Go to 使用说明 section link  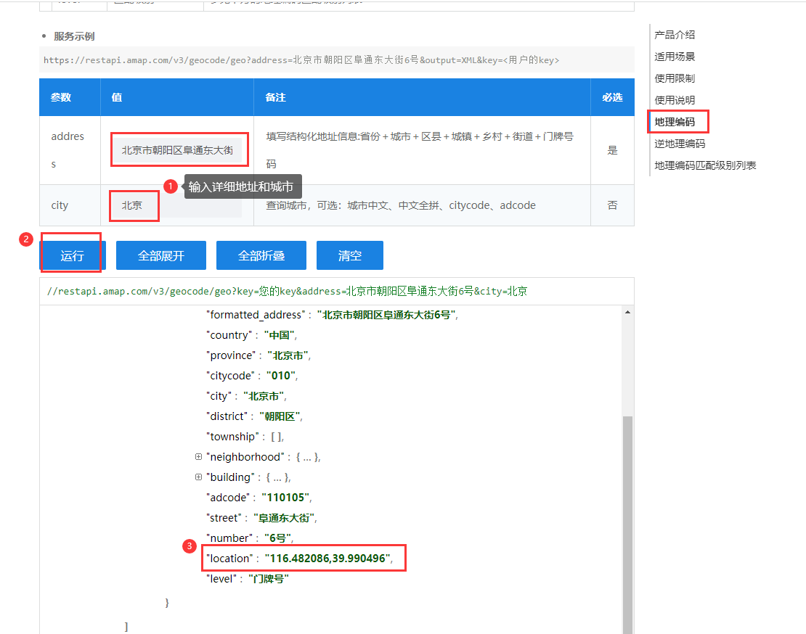[x=675, y=100]
